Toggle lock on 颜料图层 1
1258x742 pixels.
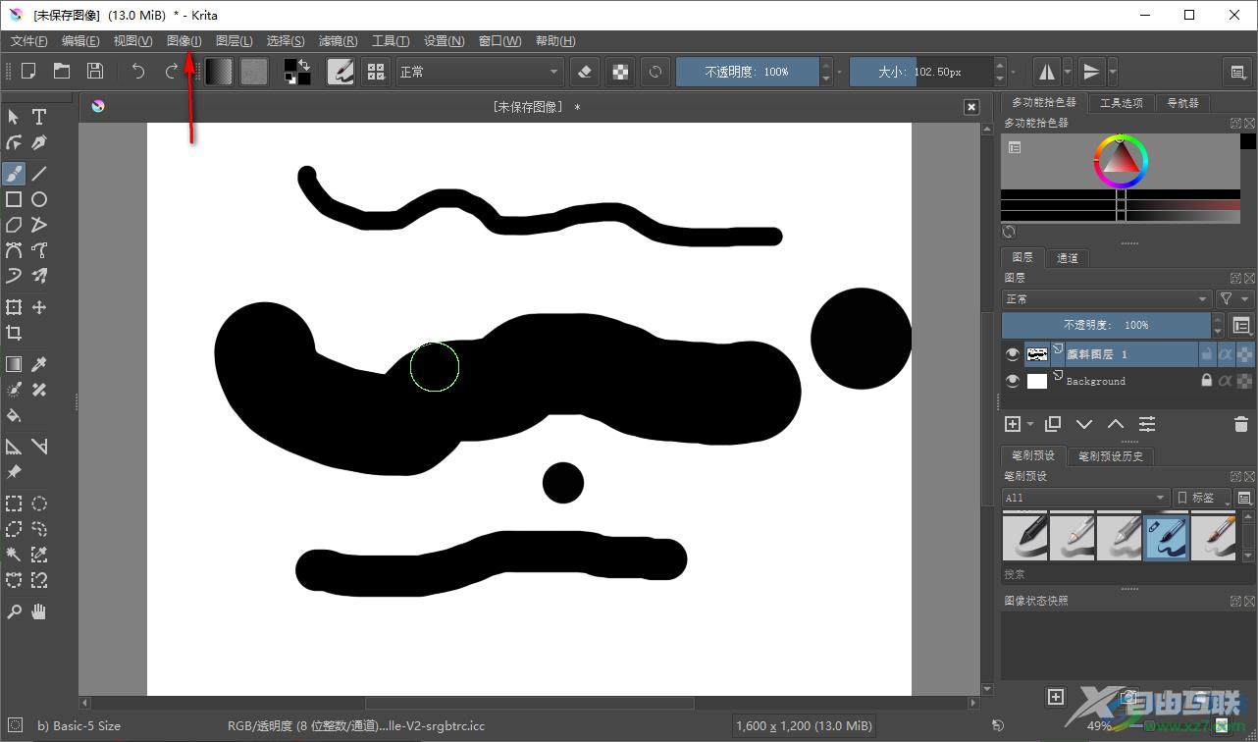1207,354
